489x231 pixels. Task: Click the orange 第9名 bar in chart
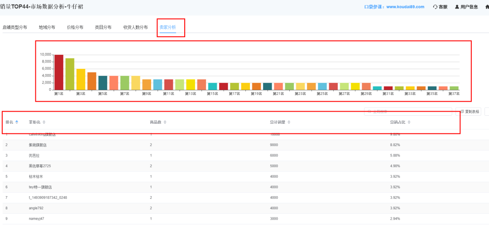pos(147,85)
